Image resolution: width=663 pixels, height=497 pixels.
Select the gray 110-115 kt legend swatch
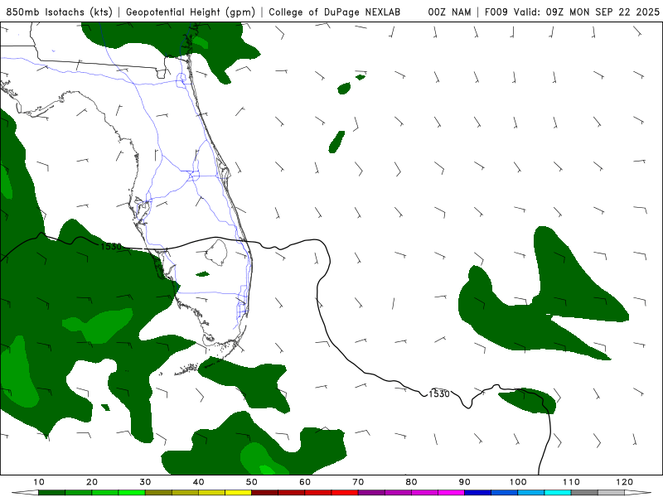(x=584, y=493)
